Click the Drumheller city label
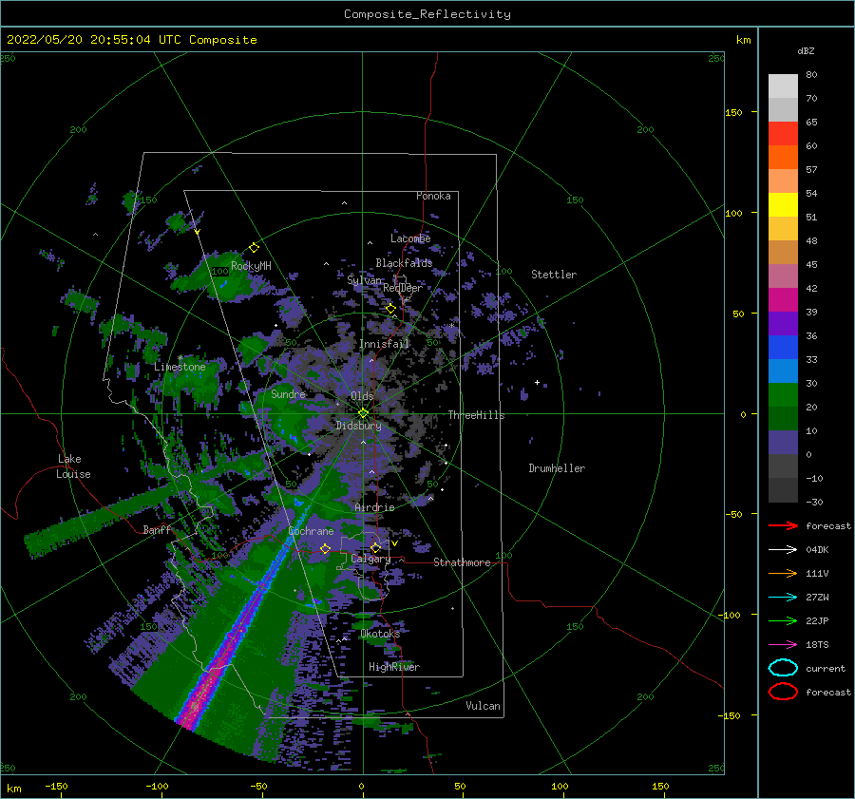Image resolution: width=855 pixels, height=799 pixels. click(557, 468)
